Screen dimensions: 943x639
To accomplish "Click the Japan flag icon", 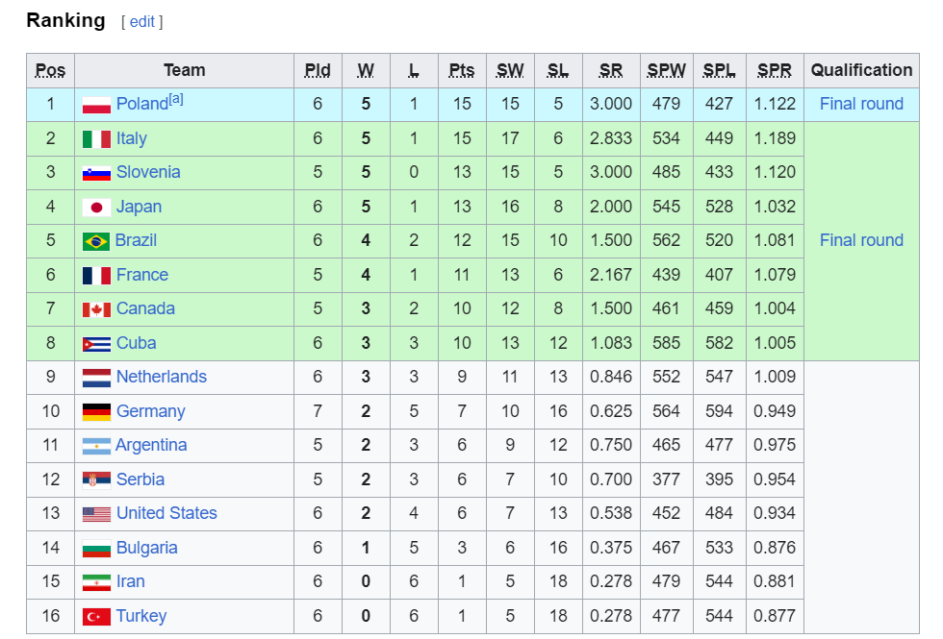I will tap(96, 208).
